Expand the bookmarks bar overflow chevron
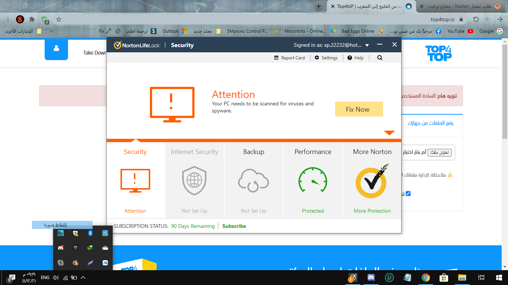The width and height of the screenshot is (508, 285). click(51, 31)
